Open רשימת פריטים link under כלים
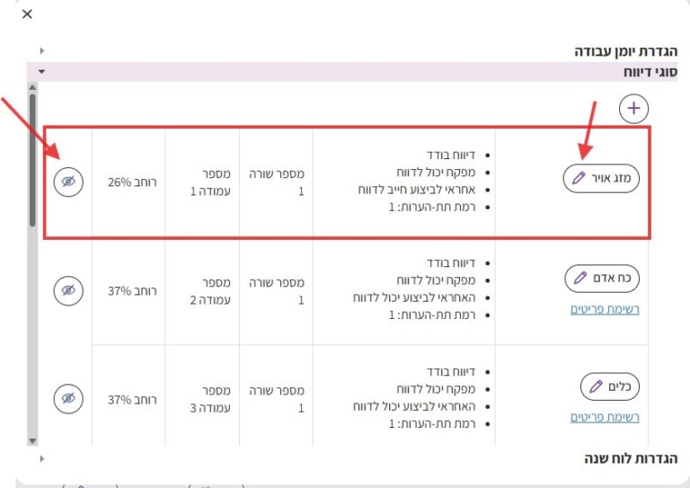 [605, 417]
